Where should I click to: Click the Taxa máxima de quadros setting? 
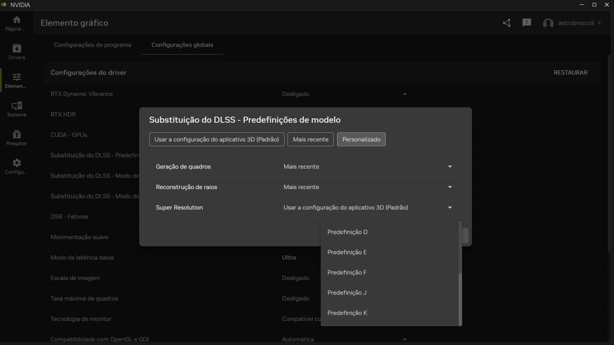point(84,298)
